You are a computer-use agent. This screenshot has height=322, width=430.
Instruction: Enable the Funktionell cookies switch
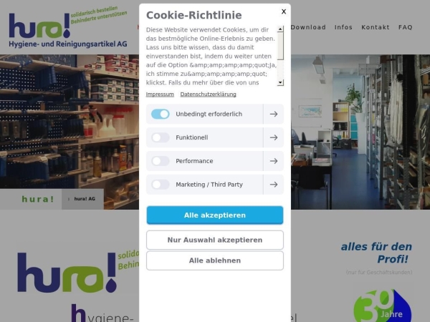(161, 137)
